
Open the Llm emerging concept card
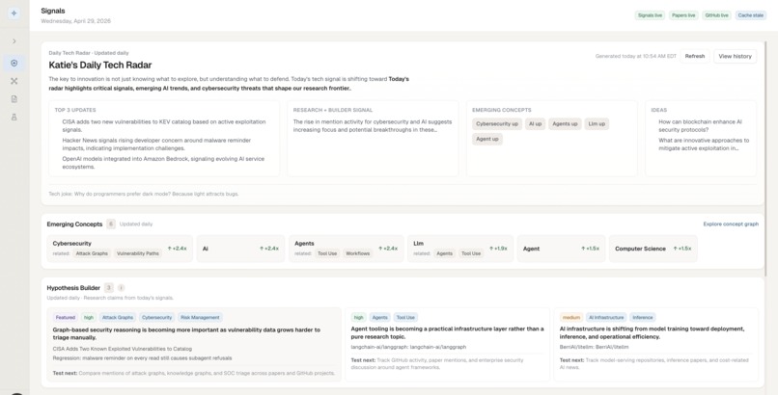pyautogui.click(x=460, y=249)
